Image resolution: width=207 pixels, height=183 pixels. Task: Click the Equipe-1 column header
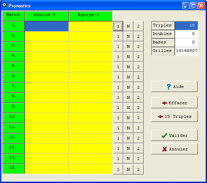pyautogui.click(x=47, y=16)
